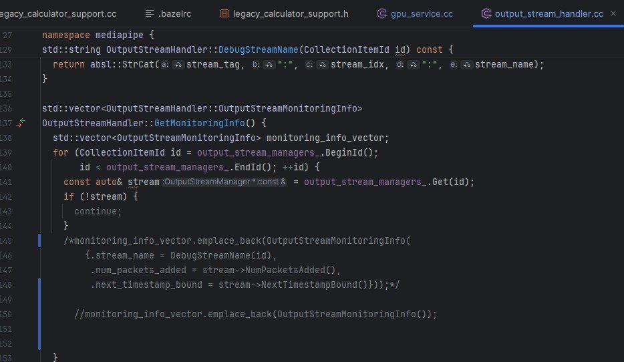Screen dimensions: 624x362
Task: Click line number 139 in the gutter
Action: tap(6, 152)
